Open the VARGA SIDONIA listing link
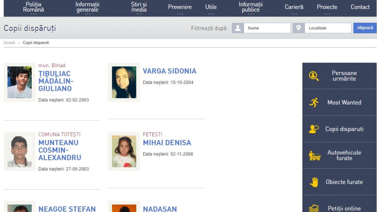The width and height of the screenshot is (377, 212). 169,71
